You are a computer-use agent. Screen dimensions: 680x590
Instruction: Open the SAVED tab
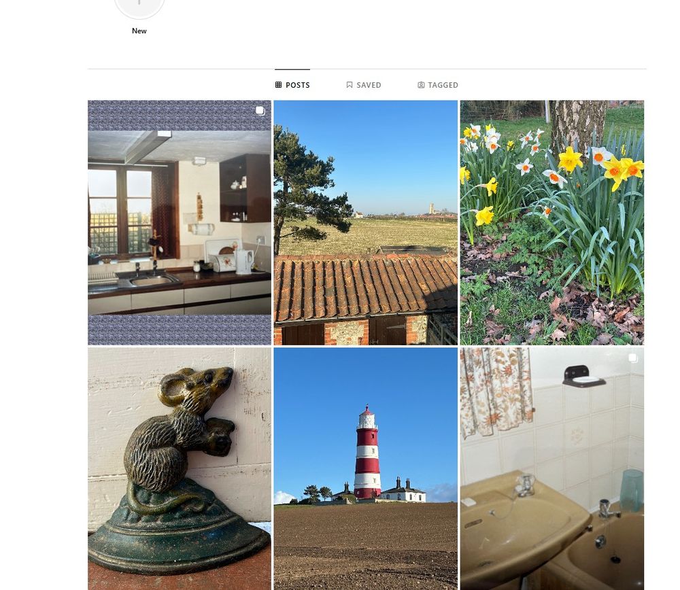tap(364, 85)
